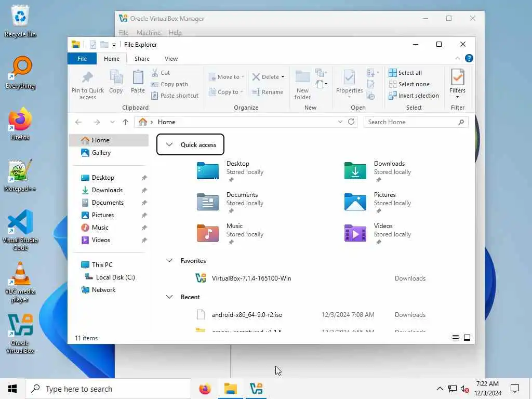The width and height of the screenshot is (532, 399).
Task: Open address bar history dropdown
Action: 340,122
